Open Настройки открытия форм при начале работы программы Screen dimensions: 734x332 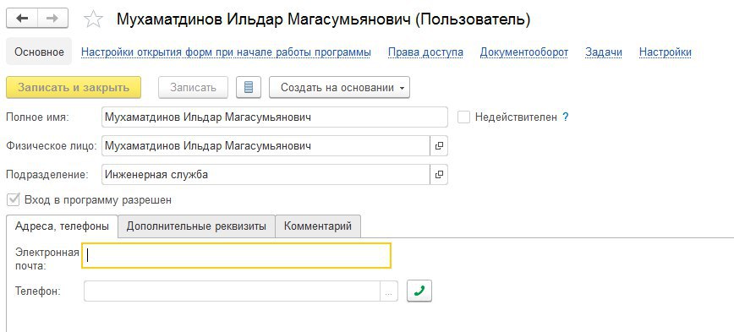click(x=226, y=52)
